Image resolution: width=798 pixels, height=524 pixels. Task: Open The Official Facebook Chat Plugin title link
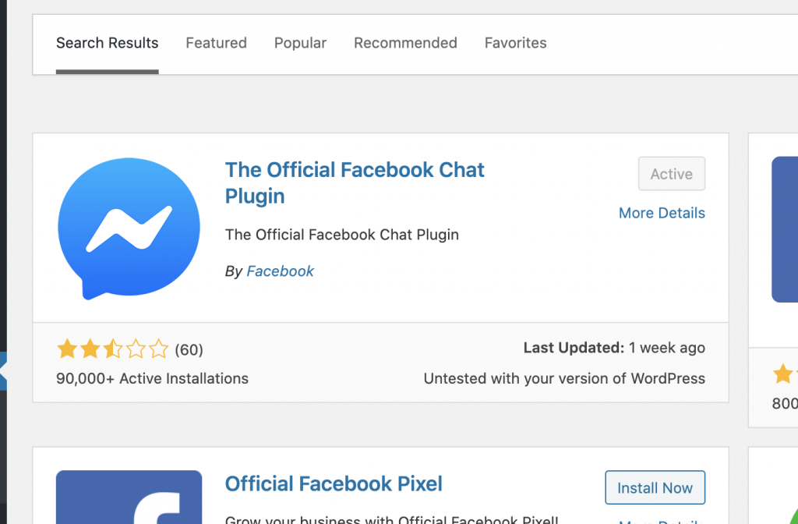355,182
